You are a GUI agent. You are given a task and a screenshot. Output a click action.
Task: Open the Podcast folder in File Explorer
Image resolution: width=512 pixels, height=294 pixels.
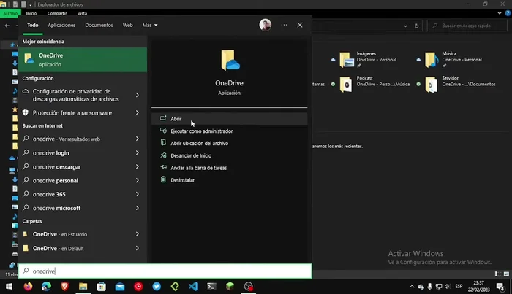371,84
